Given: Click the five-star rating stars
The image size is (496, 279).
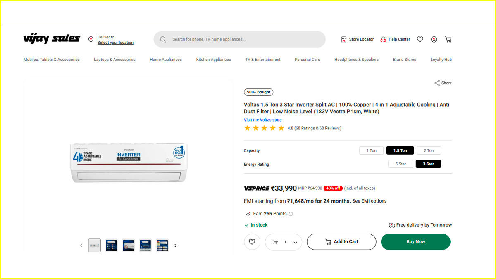Looking at the screenshot, I should tap(264, 128).
